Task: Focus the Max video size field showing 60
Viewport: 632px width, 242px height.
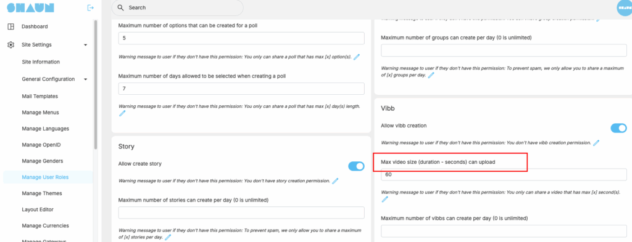Action: (504, 175)
